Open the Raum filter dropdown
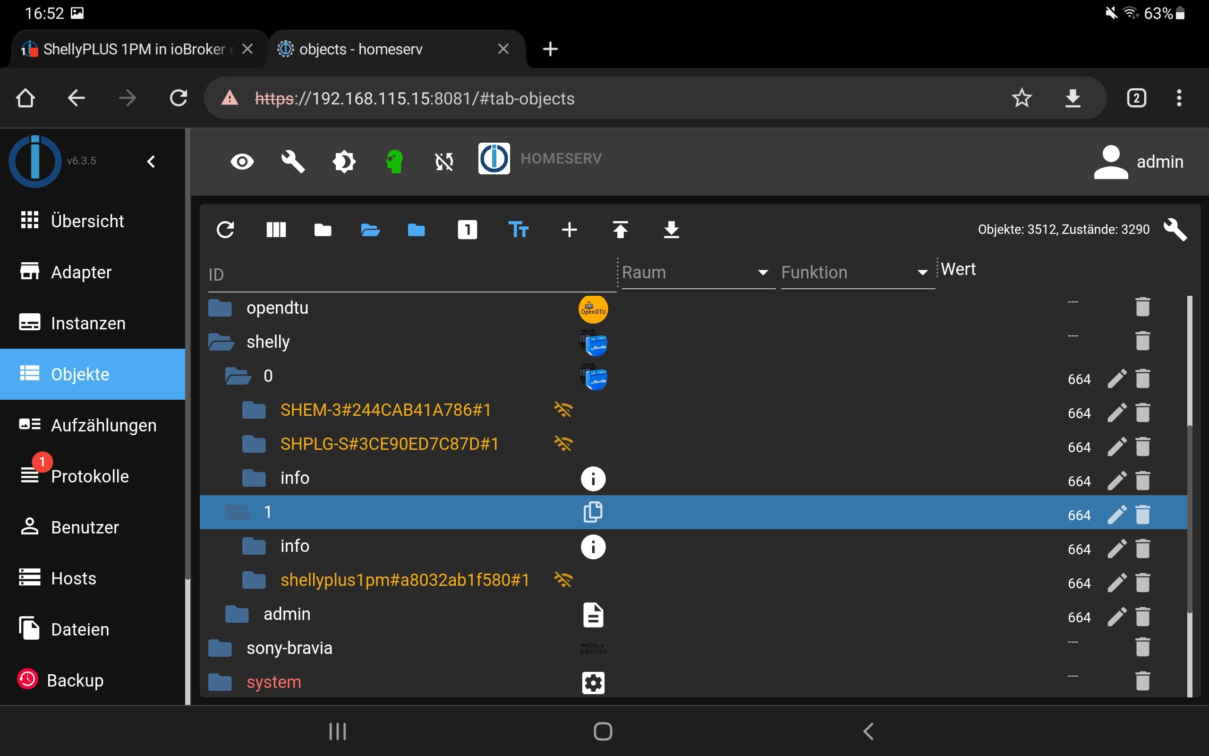The width and height of the screenshot is (1209, 756). 697,273
